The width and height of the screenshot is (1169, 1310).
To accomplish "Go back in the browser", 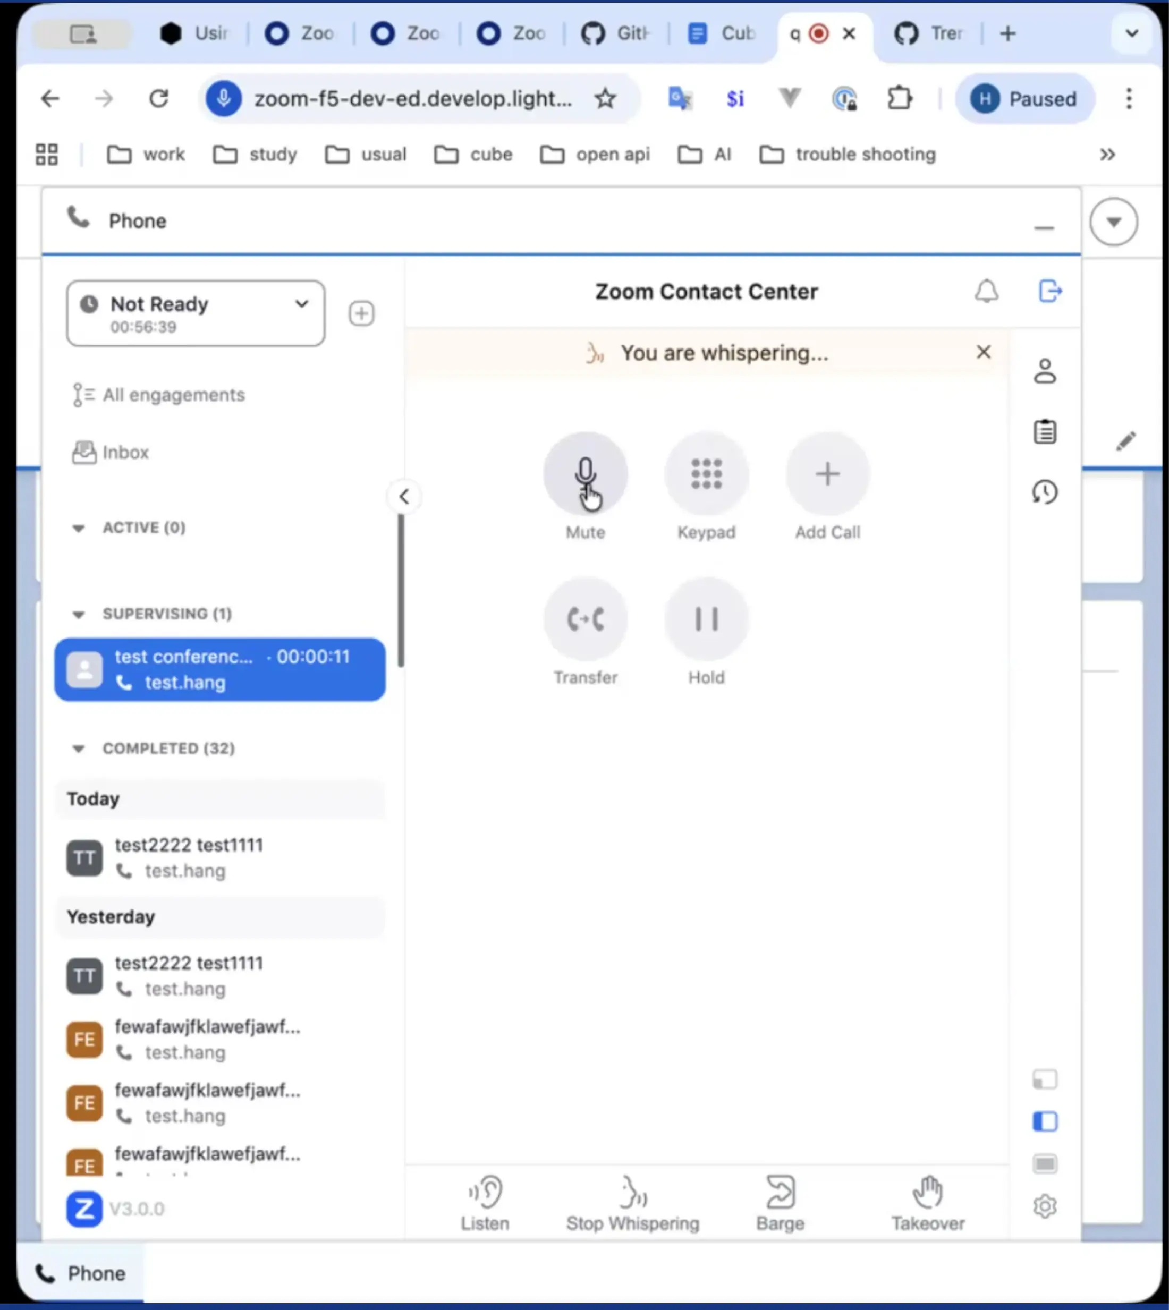I will (x=50, y=99).
